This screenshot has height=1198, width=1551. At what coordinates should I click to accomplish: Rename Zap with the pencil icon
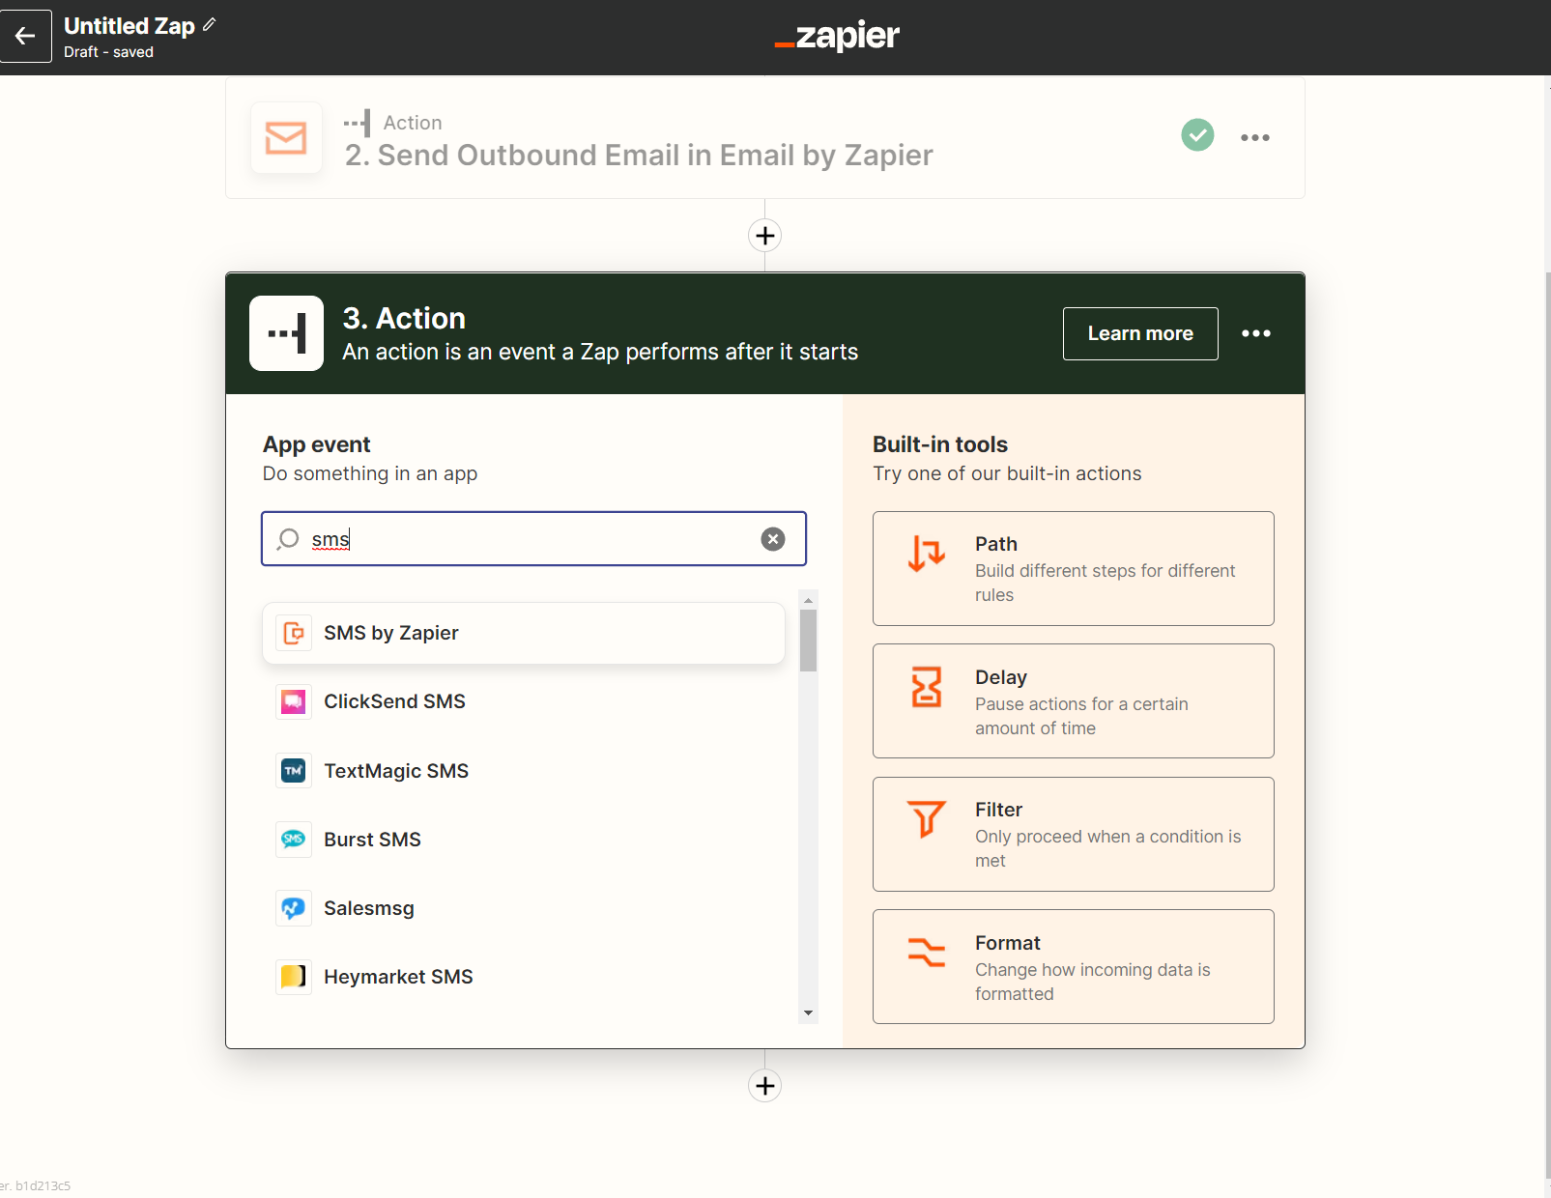pyautogui.click(x=209, y=25)
